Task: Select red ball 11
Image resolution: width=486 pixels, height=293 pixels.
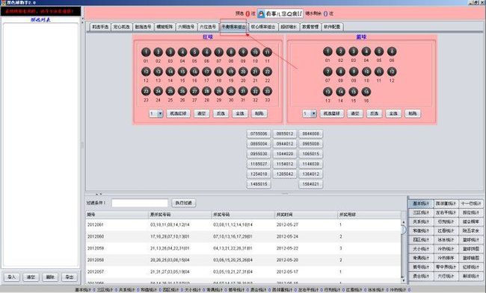Action: 267,52
